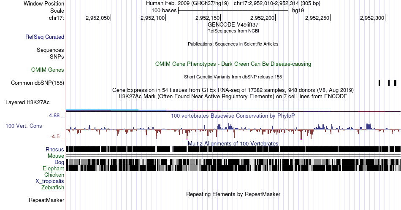The height and width of the screenshot is (210, 401).
Task: Click the 2,952,150 ruler position
Action: point(207,18)
